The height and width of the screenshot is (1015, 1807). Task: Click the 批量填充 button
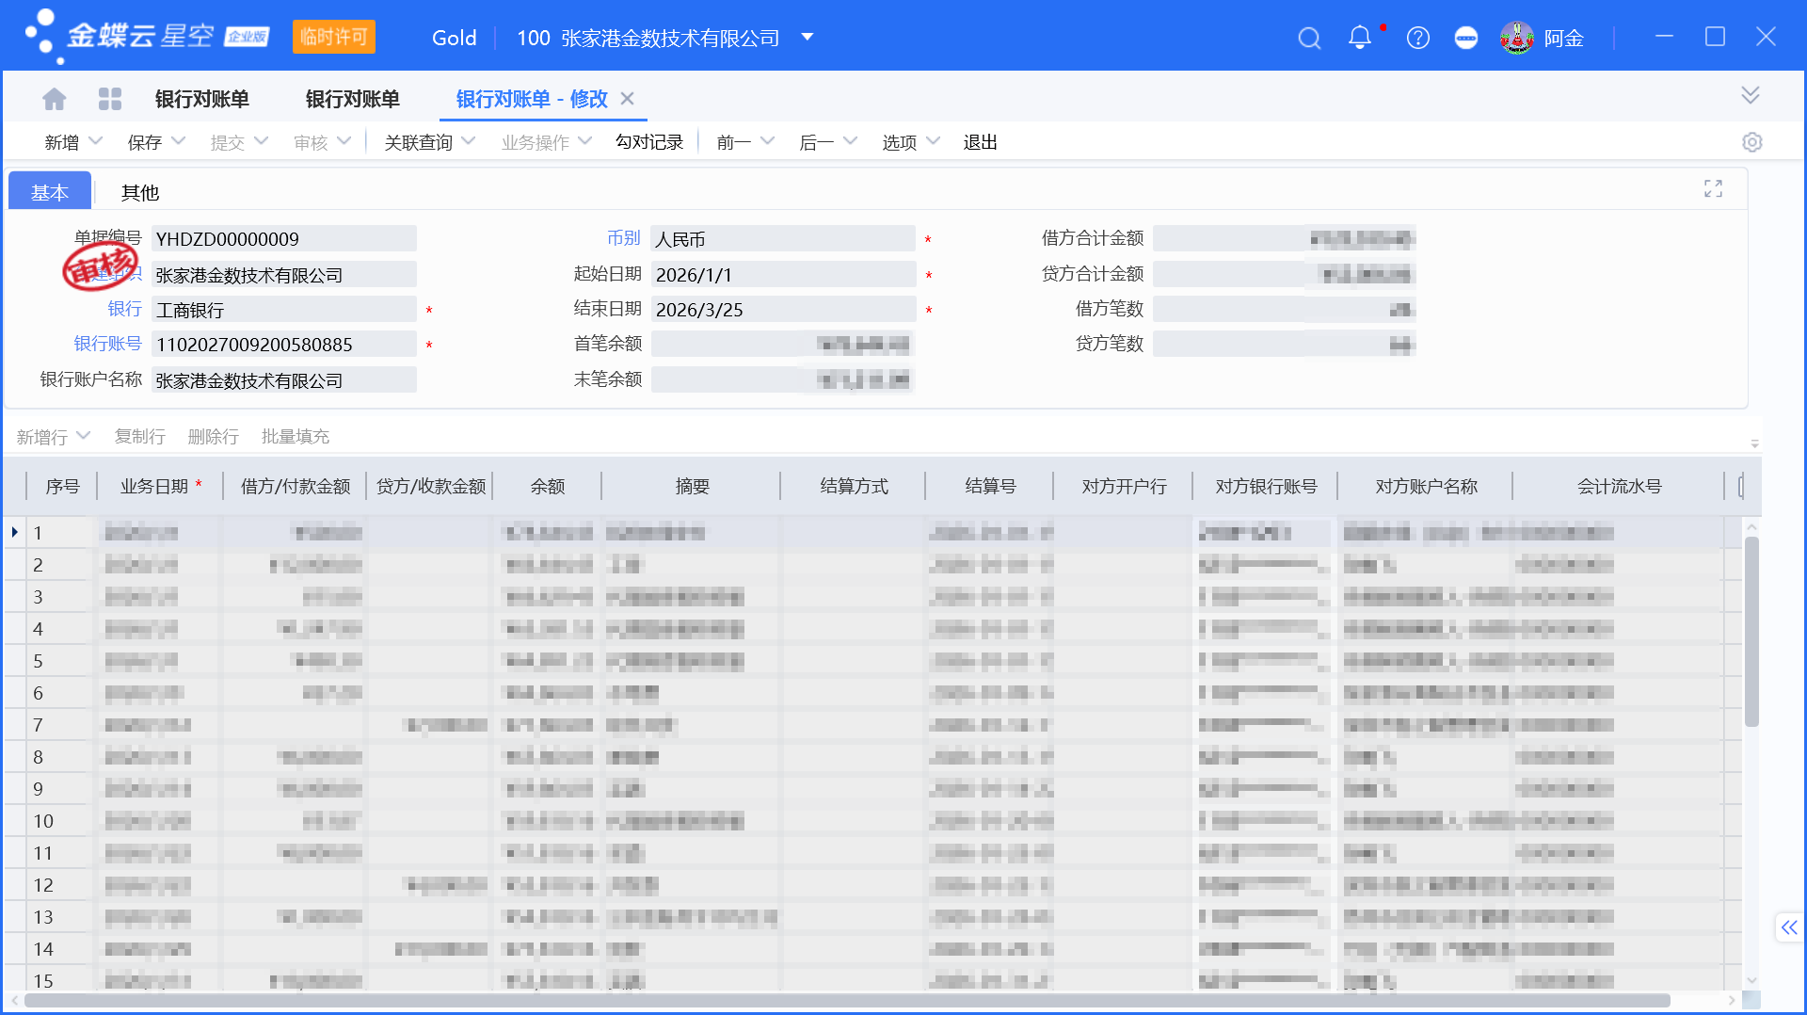click(x=296, y=436)
